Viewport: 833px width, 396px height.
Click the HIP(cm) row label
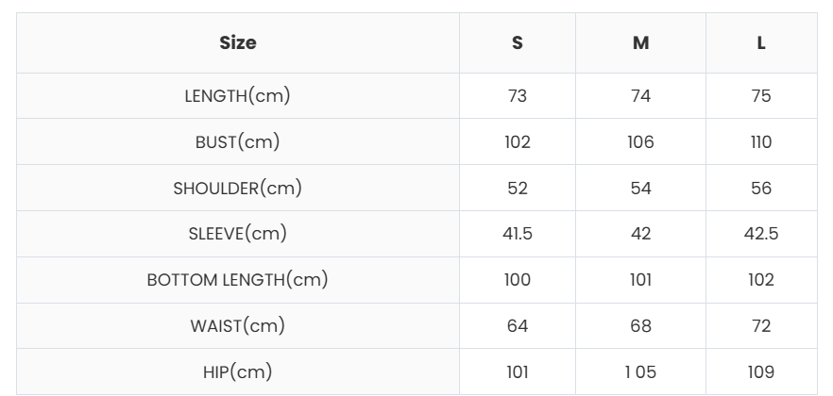pos(238,371)
